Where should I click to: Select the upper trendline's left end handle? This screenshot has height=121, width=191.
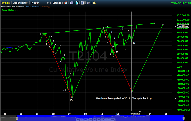click(x=41, y=34)
